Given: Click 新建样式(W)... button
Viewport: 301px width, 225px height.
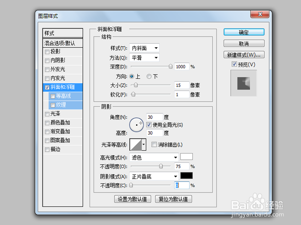Looking at the screenshot, I should pyautogui.click(x=244, y=55).
